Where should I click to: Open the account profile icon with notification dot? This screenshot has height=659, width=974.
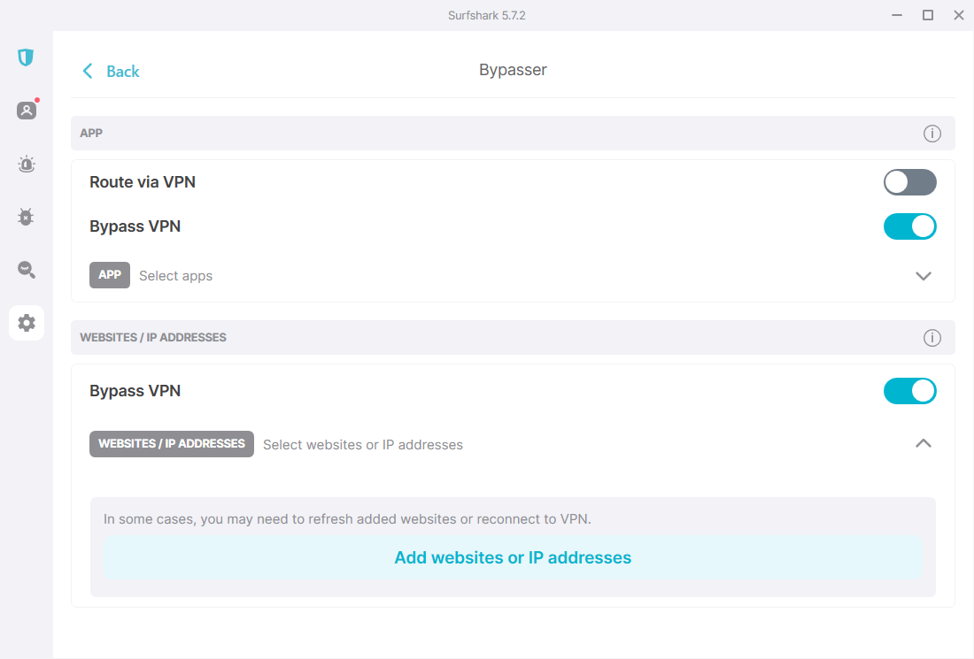(27, 110)
